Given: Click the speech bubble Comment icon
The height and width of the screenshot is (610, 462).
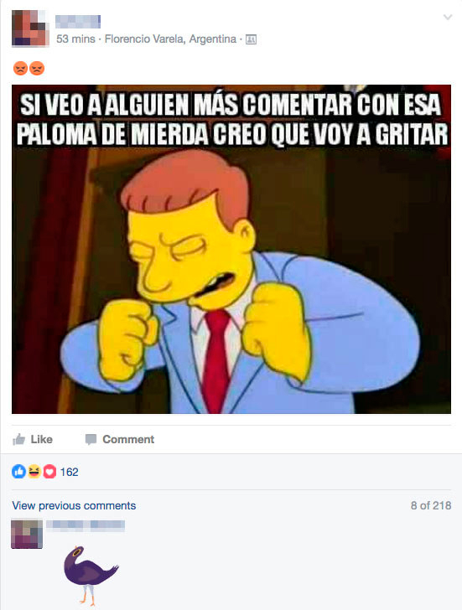Looking at the screenshot, I should (x=91, y=440).
